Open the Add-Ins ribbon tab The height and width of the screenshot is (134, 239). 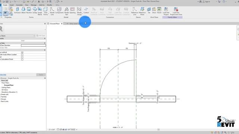click(41, 5)
